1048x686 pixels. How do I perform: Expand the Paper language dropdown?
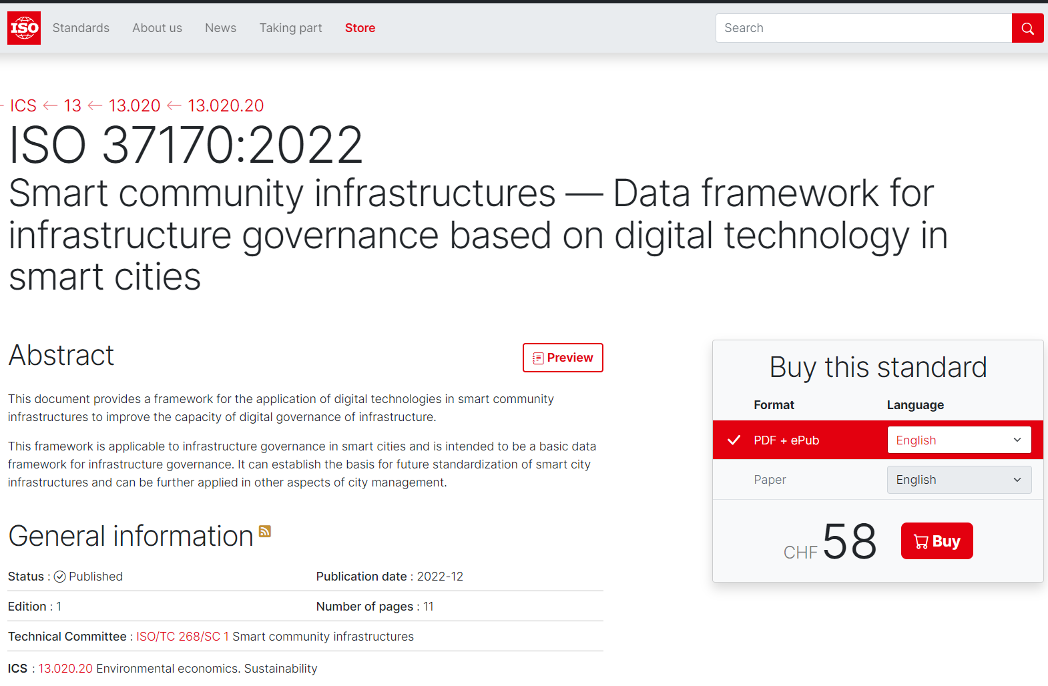pyautogui.click(x=959, y=480)
